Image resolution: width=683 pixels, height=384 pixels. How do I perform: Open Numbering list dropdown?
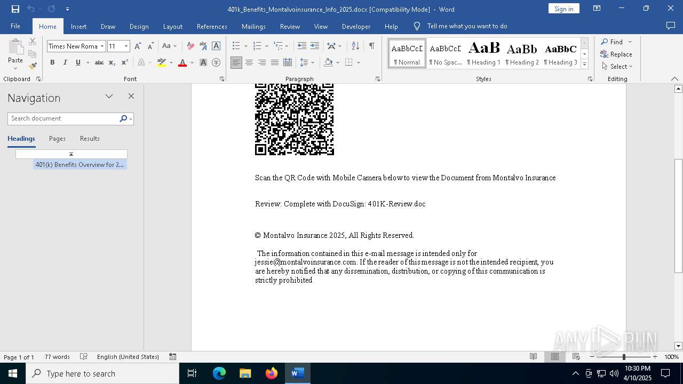(x=266, y=46)
